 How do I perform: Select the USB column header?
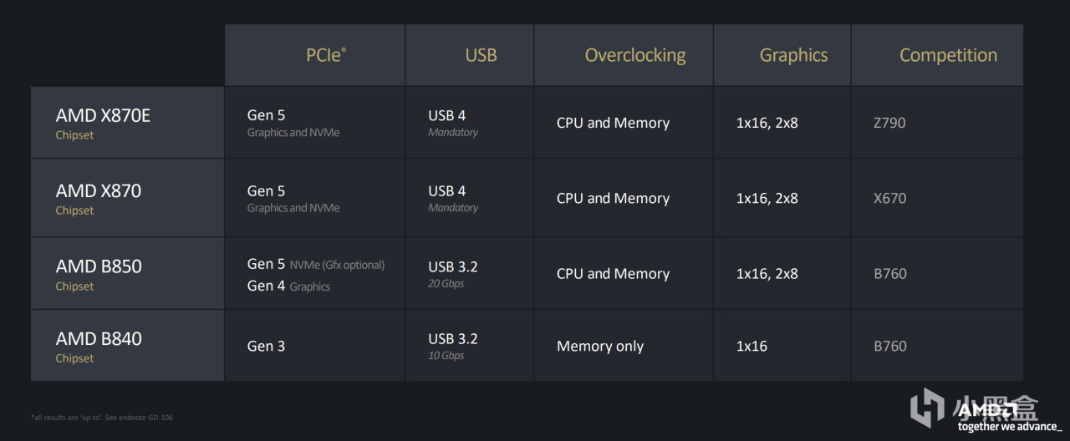pyautogui.click(x=481, y=55)
